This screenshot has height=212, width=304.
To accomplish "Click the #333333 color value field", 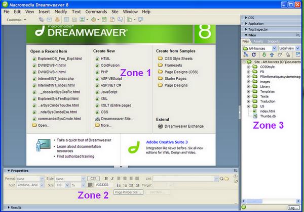I will pyautogui.click(x=104, y=185).
